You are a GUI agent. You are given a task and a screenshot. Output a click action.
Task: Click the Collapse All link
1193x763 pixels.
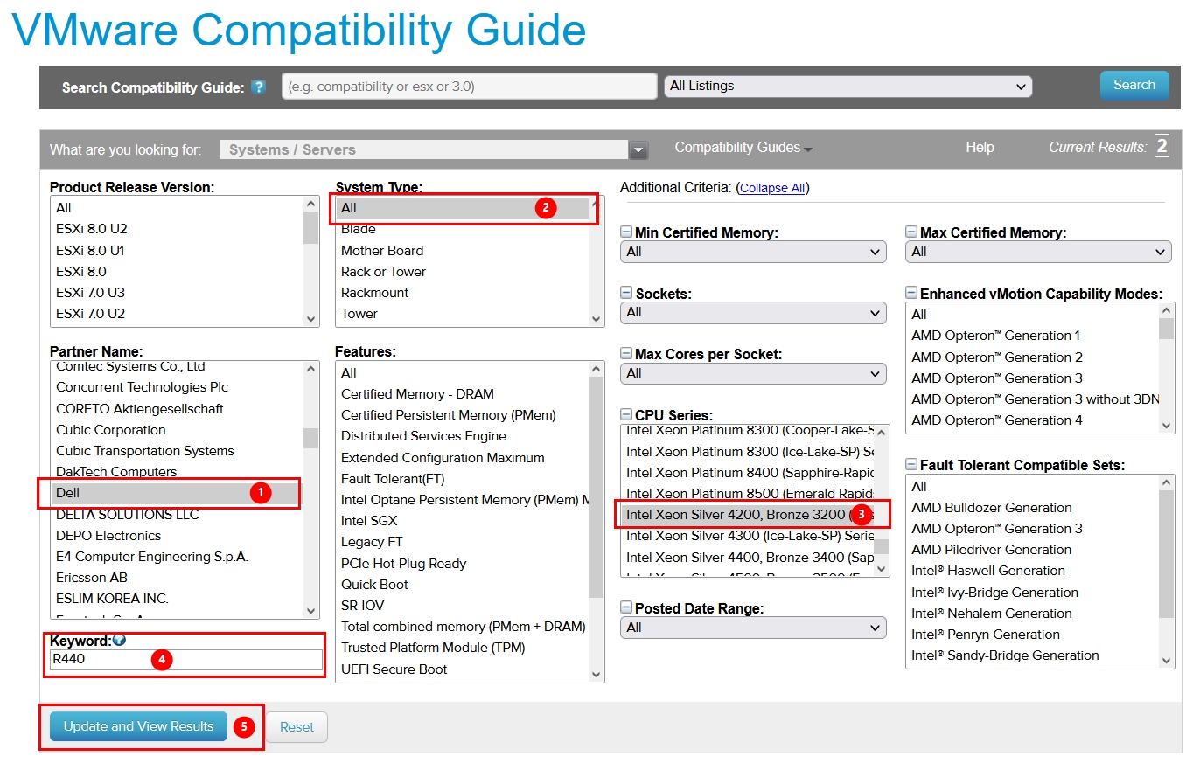click(x=771, y=188)
